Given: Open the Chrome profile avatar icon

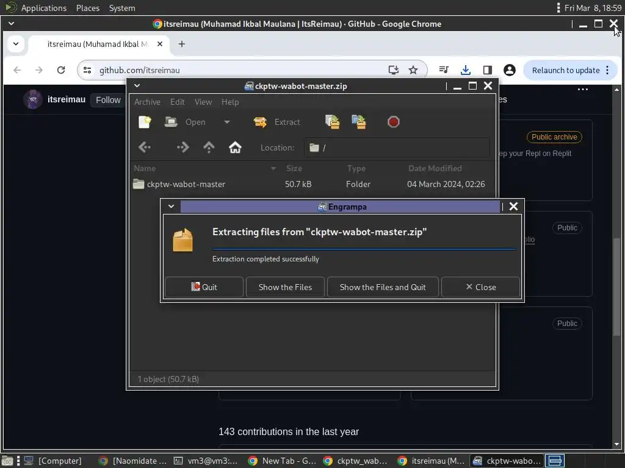Looking at the screenshot, I should pos(510,70).
